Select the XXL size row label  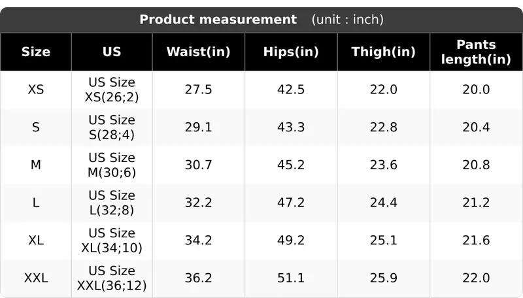coord(36,278)
